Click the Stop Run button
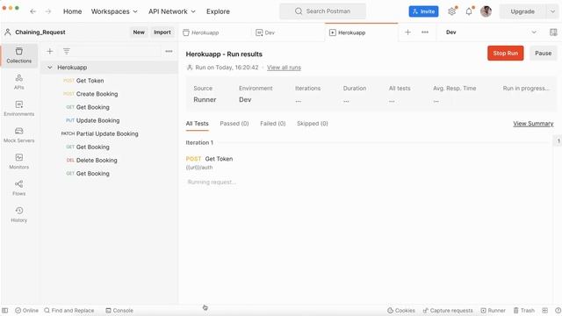The height and width of the screenshot is (316, 562). click(x=506, y=53)
